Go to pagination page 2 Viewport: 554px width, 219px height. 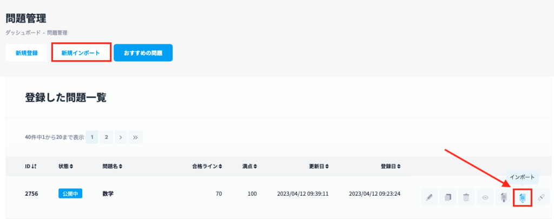[x=107, y=137]
